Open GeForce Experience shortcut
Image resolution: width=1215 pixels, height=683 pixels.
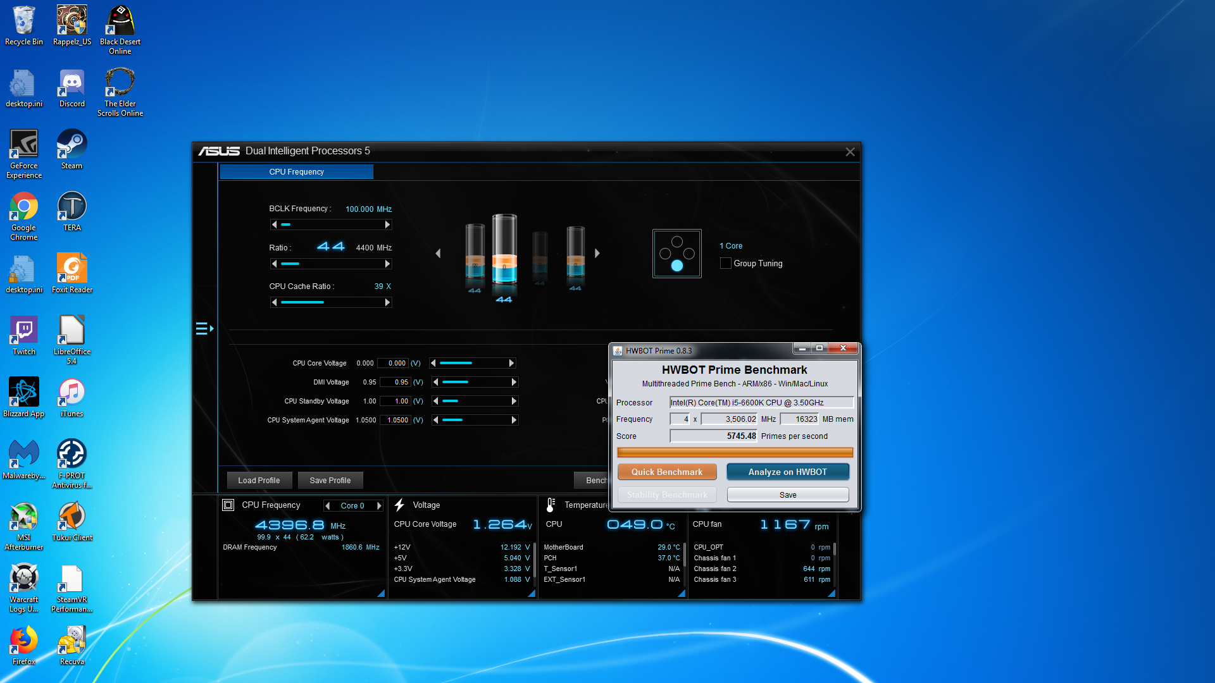[24, 154]
